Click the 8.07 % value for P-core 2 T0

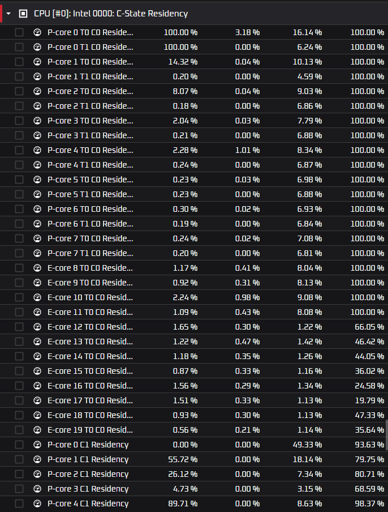(185, 91)
